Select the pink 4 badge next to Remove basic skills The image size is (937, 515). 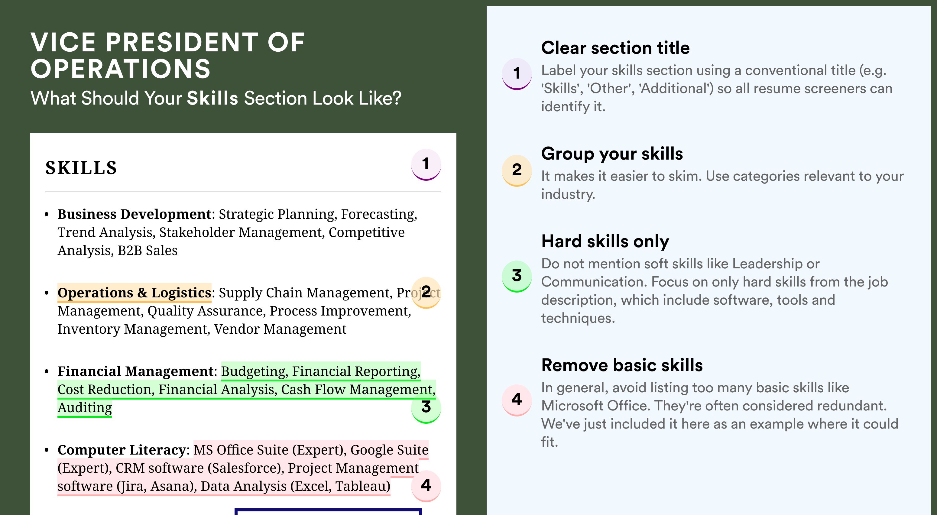coord(517,400)
